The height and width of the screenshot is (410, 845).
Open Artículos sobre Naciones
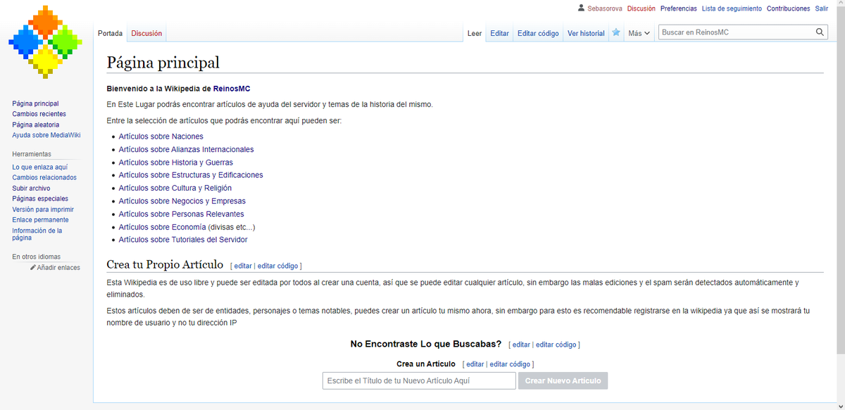click(x=161, y=136)
